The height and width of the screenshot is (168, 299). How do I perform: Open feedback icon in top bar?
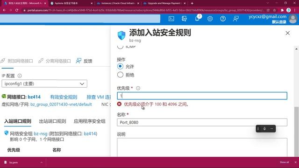tap(235, 19)
